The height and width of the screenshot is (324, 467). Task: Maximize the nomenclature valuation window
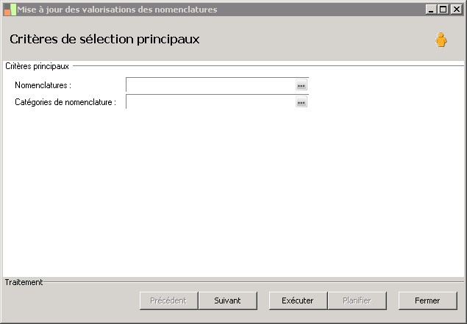point(443,10)
